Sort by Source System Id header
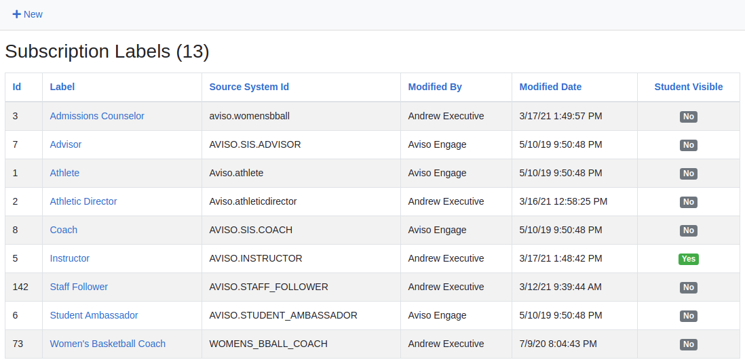Screen dimensions: 745x364 click(249, 87)
